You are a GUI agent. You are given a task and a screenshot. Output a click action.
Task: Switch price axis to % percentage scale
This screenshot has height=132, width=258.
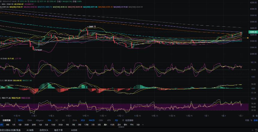[x=251, y=120]
